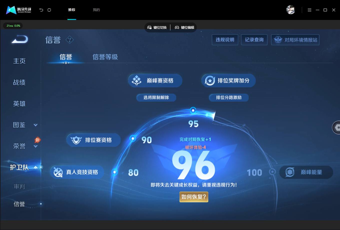The image size is (340, 230).
Task: Open the user avatar profile
Action: coord(291,10)
